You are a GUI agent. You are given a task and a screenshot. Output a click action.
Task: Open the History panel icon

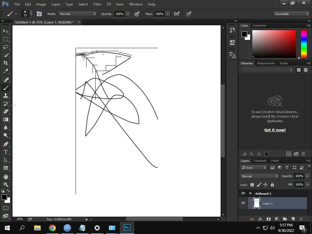[x=232, y=30]
